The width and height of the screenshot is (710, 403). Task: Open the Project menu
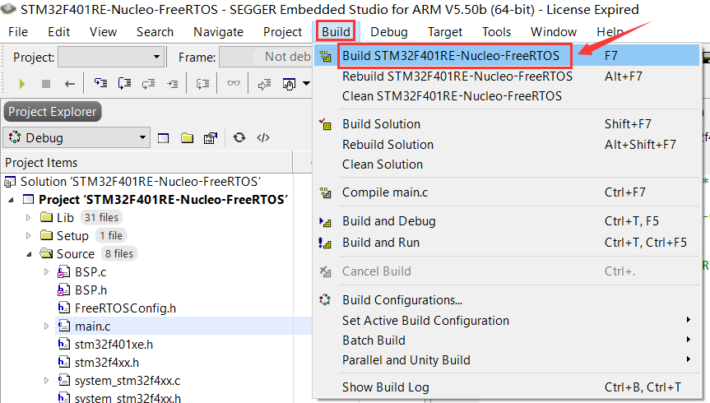(x=282, y=32)
